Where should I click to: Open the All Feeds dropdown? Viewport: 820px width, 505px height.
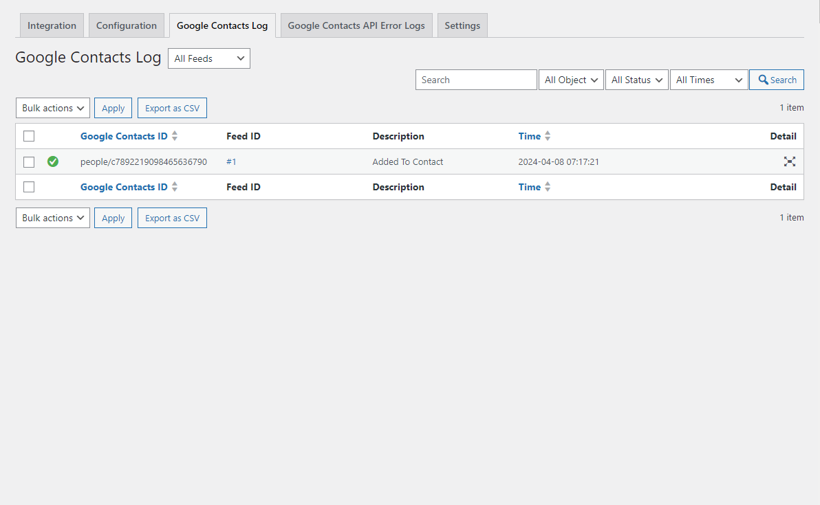208,58
